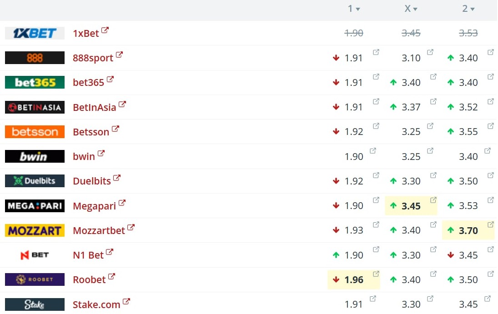Click the external icon after bet365's 1.91 odds
The image size is (498, 314).
(376, 77)
